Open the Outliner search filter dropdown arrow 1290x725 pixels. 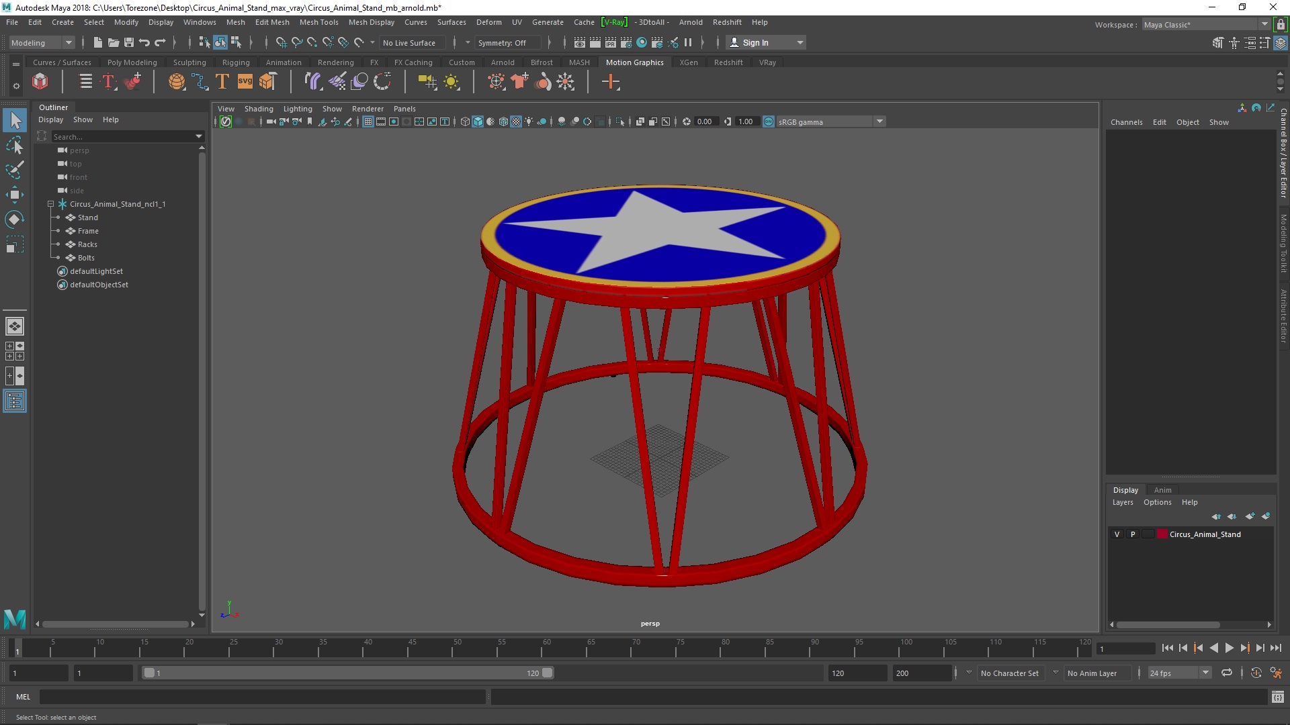199,136
